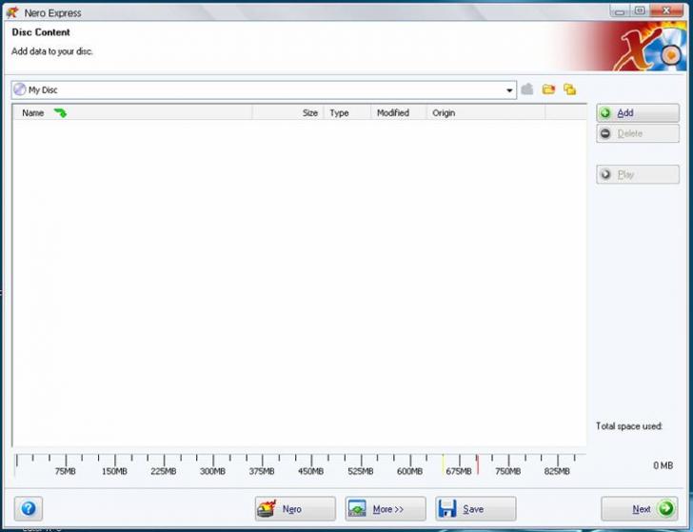This screenshot has width=693, height=532.
Task: Switch to Nero via the Nero button
Action: coord(294,509)
